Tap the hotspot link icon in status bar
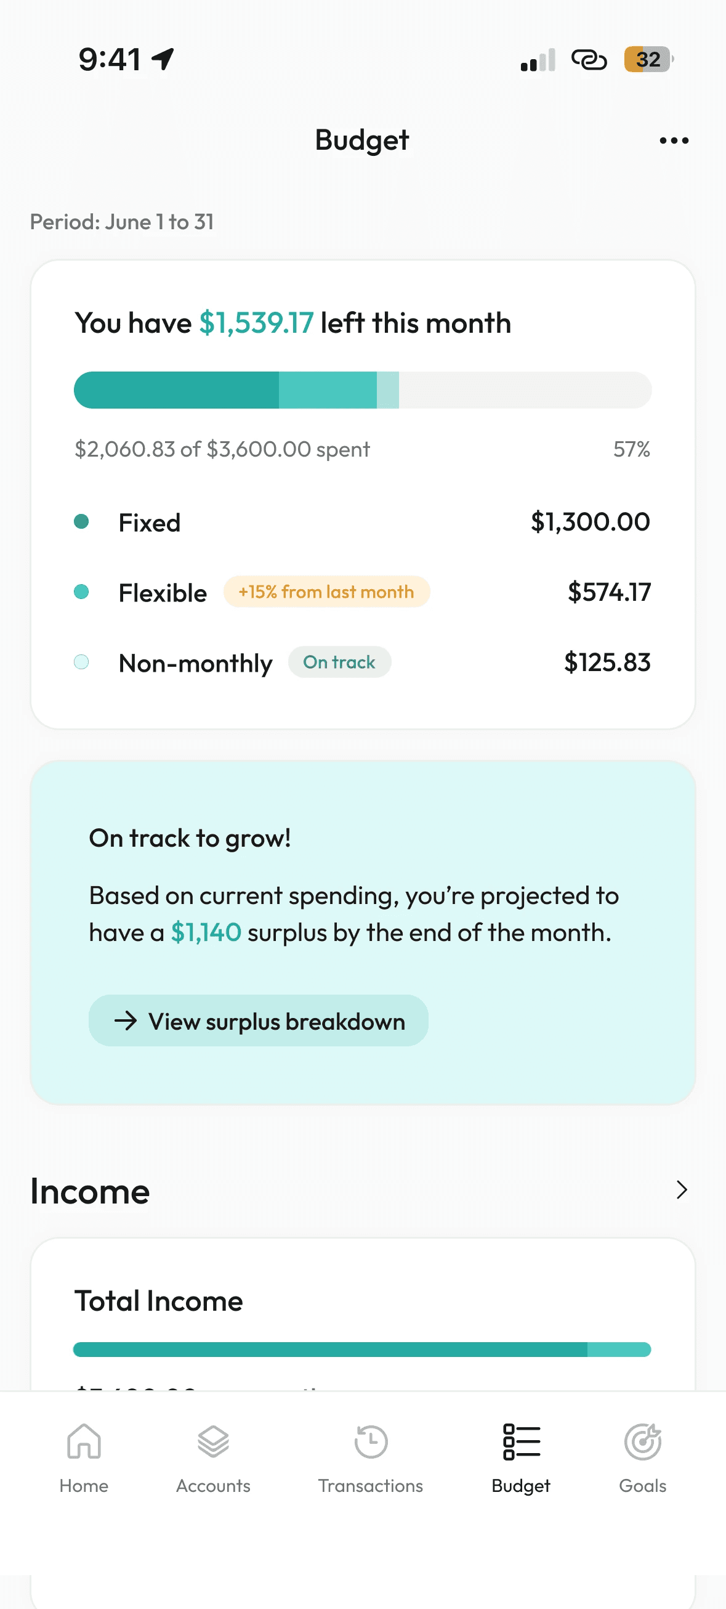This screenshot has width=726, height=1609. 589,59
